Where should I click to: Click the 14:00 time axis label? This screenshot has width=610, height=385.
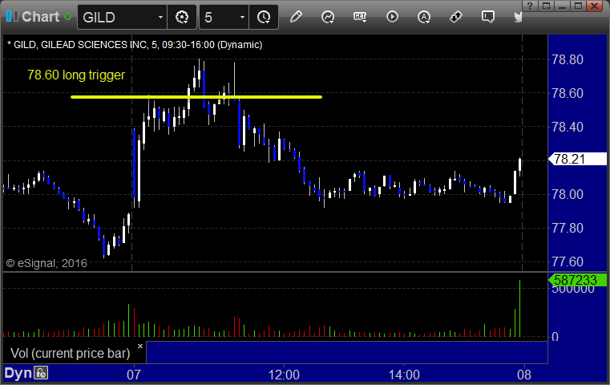(404, 375)
